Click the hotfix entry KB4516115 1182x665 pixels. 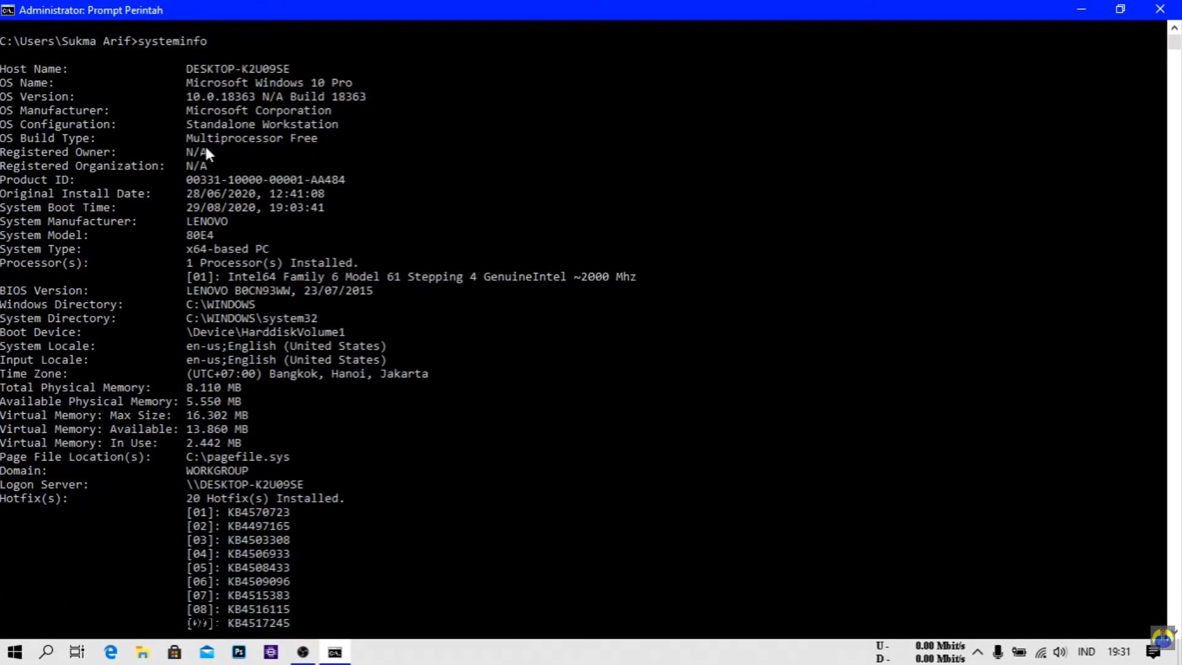click(259, 609)
